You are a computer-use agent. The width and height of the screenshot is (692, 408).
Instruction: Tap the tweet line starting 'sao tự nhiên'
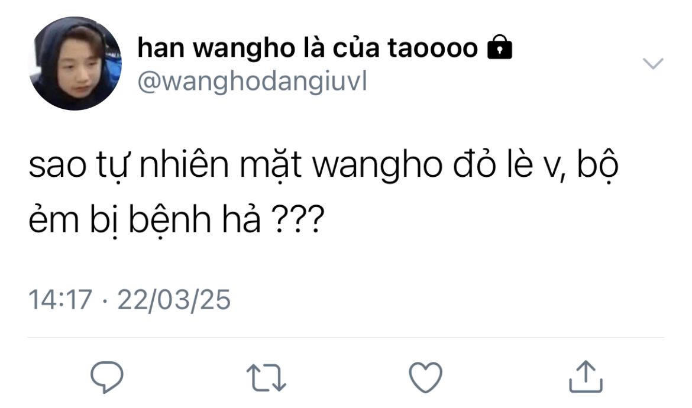324,166
